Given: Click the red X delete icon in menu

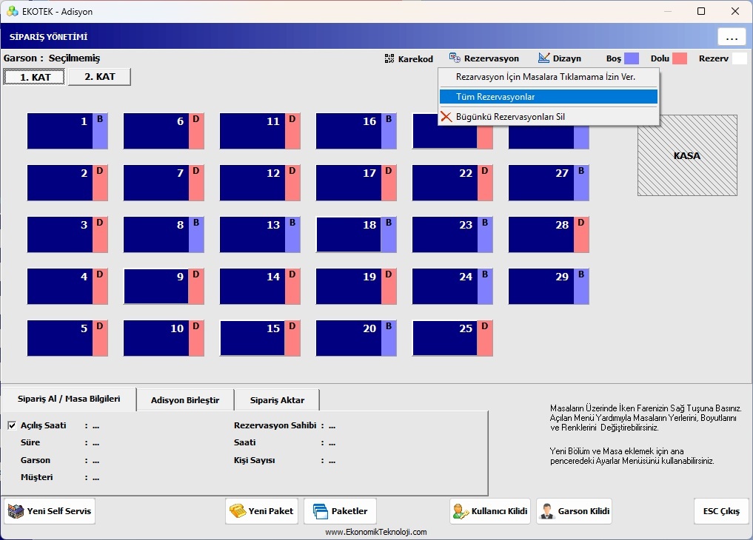Looking at the screenshot, I should tap(446, 117).
